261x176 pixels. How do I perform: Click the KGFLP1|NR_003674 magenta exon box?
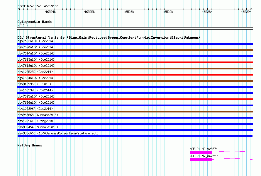[201, 152]
